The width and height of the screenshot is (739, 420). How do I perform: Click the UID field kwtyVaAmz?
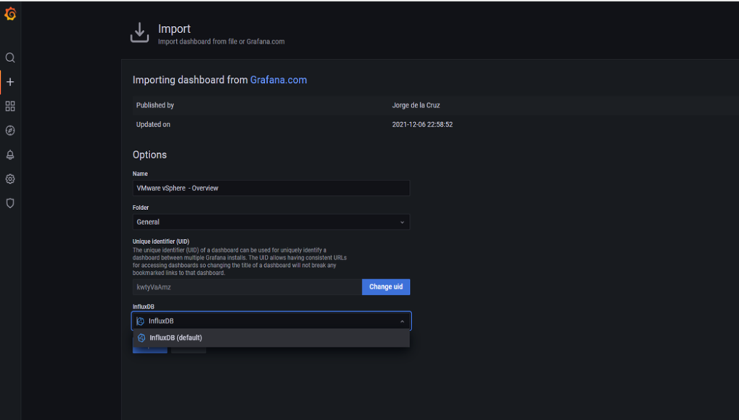pyautogui.click(x=247, y=287)
